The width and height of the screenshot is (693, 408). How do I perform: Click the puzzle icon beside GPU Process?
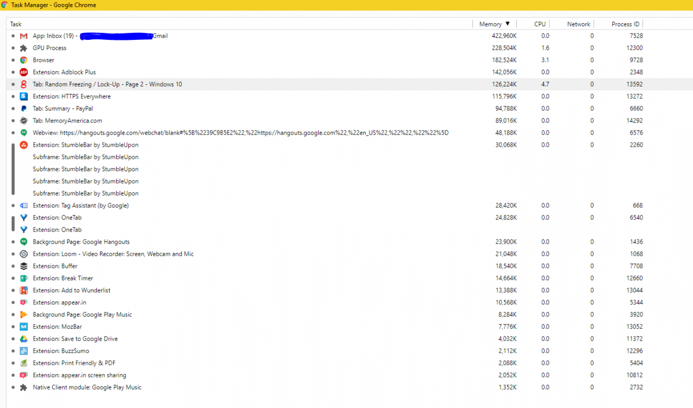[24, 48]
